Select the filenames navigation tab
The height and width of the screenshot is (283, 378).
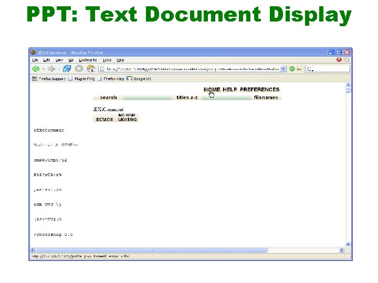pos(266,97)
